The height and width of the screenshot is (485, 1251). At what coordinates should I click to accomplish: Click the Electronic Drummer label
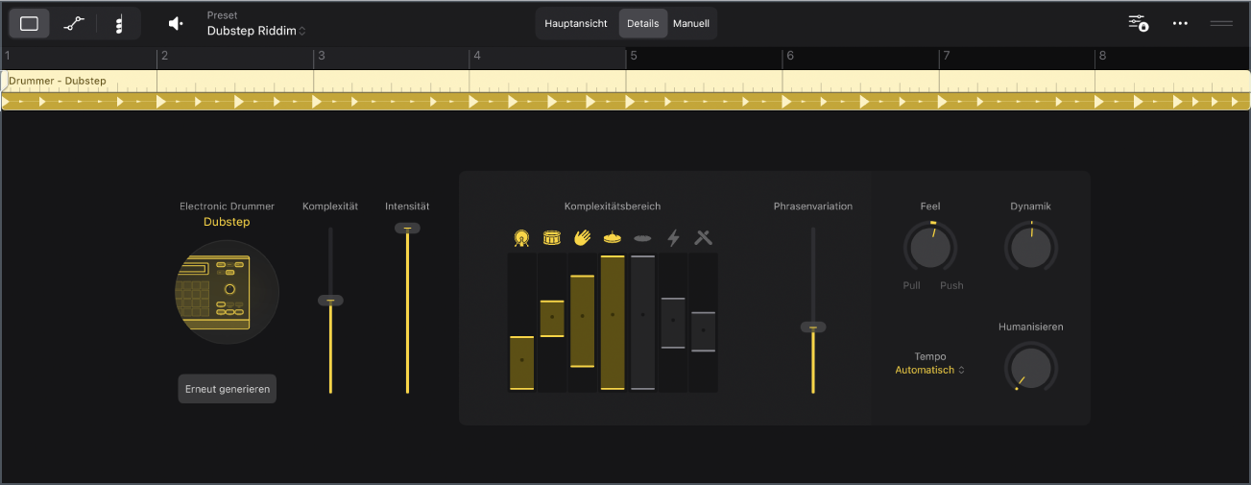(x=227, y=206)
